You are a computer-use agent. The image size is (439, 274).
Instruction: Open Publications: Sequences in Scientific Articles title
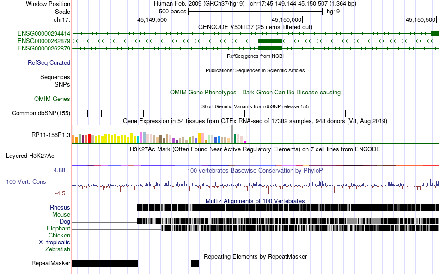tap(255, 70)
